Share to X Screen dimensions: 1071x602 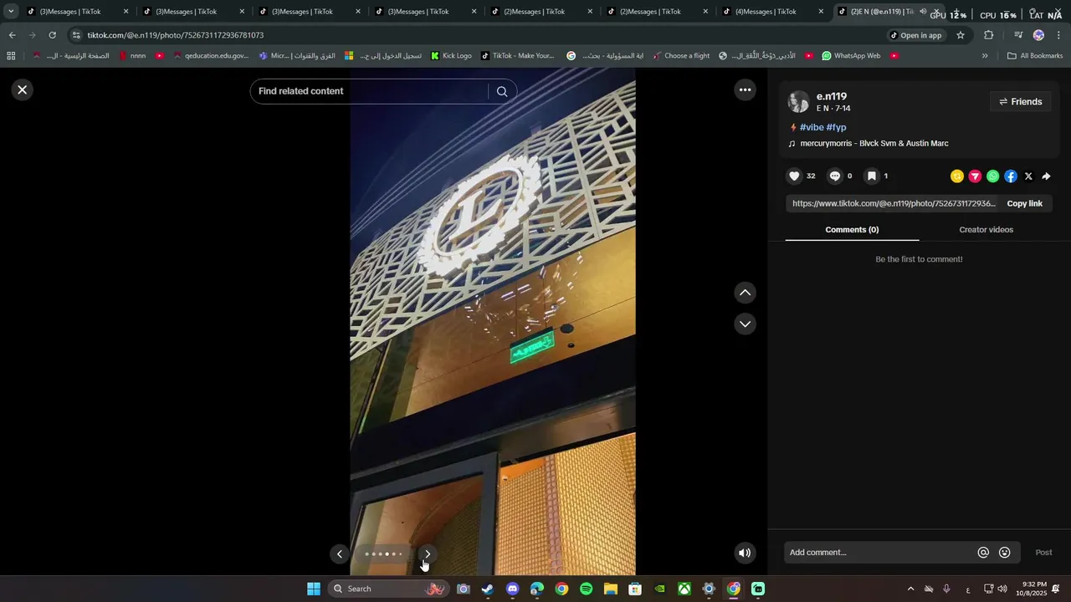[1028, 176]
